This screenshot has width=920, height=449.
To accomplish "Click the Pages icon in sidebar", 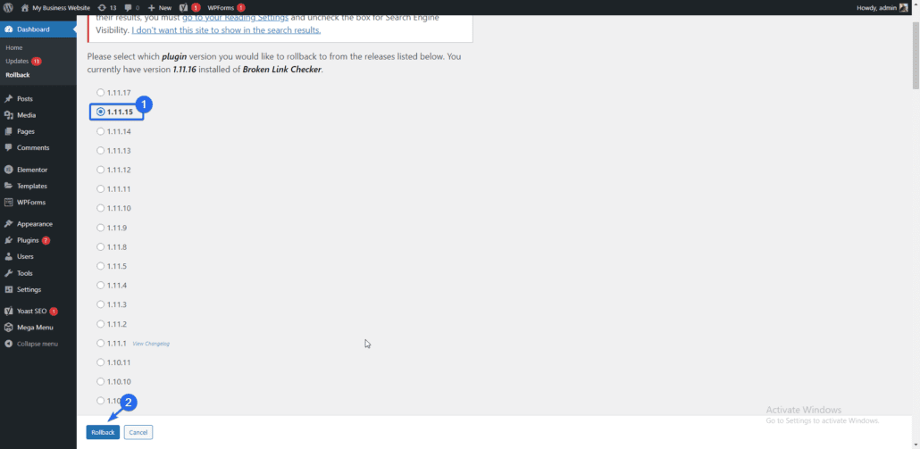I will tap(8, 131).
